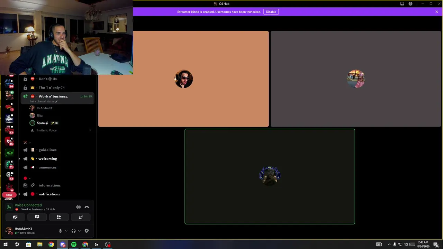Deafen audio with the headphones button
The width and height of the screenshot is (443, 249).
click(73, 231)
